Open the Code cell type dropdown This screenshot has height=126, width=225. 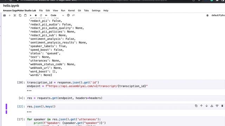pyautogui.click(x=57, y=15)
